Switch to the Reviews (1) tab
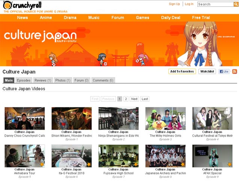The image size is (239, 181). tap(43, 80)
